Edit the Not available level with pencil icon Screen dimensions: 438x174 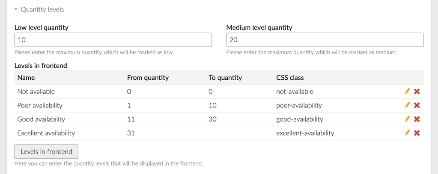coord(407,91)
